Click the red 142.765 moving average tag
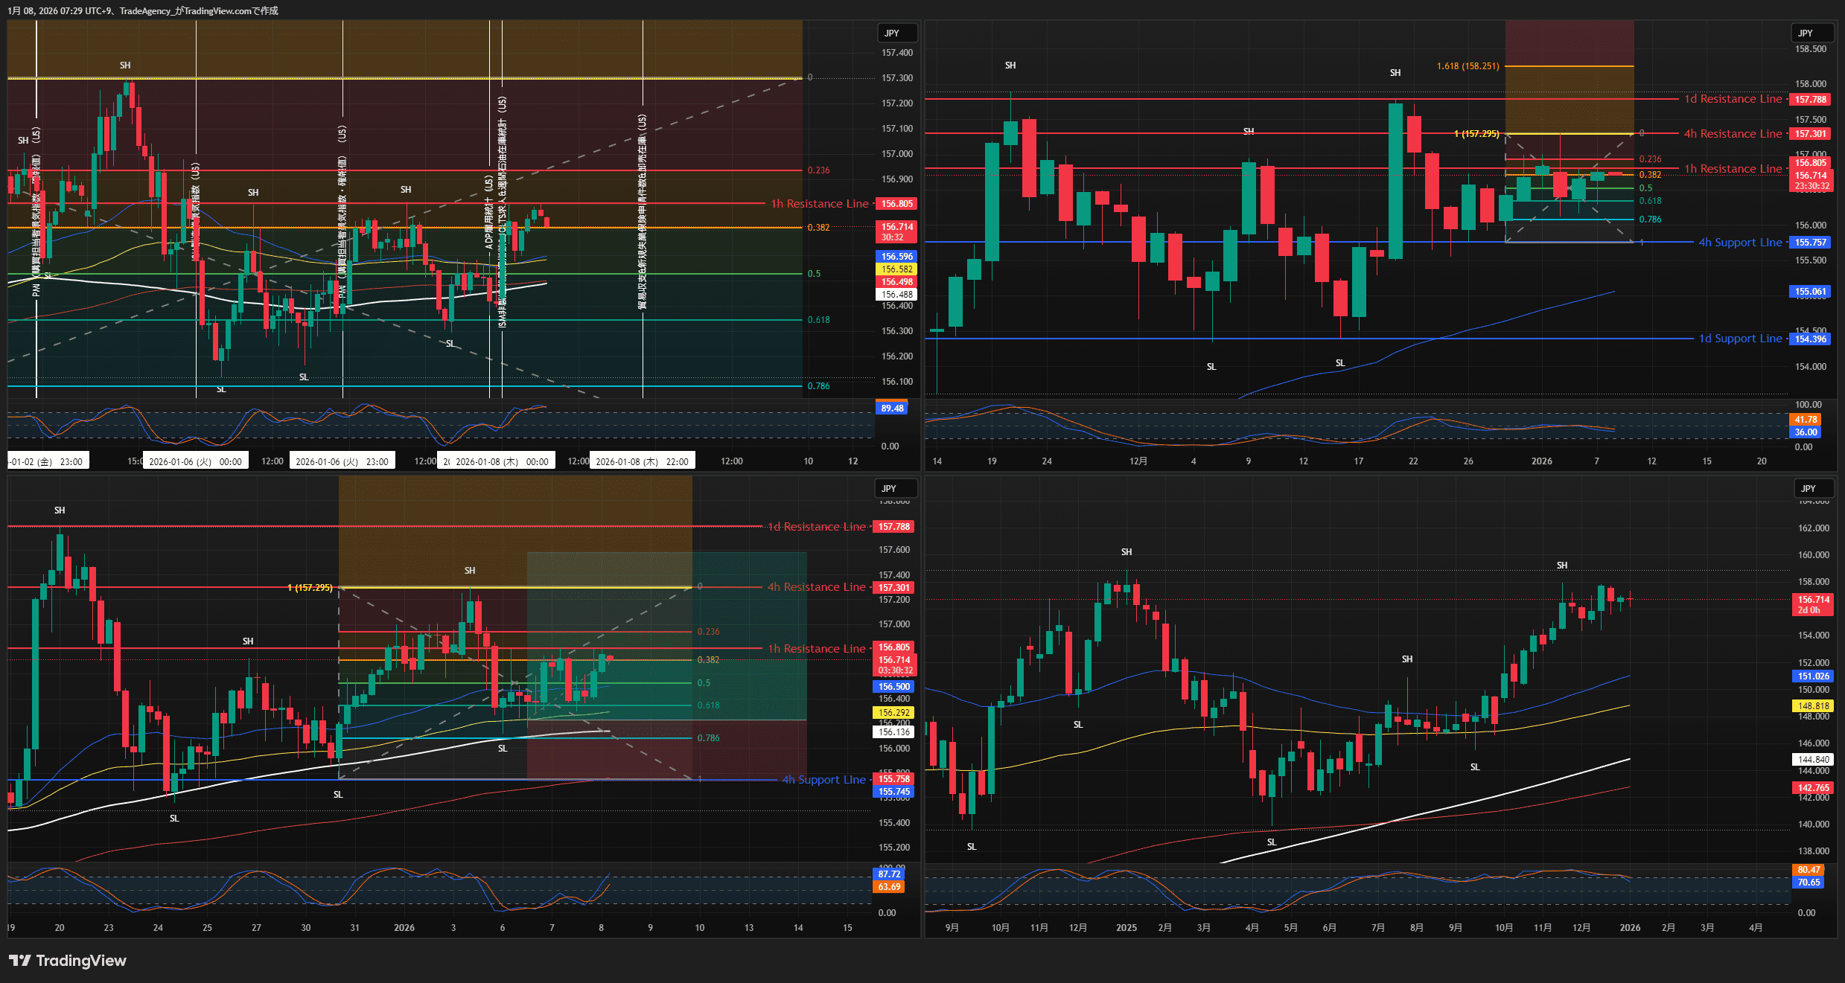The height and width of the screenshot is (983, 1845). coord(1813,788)
